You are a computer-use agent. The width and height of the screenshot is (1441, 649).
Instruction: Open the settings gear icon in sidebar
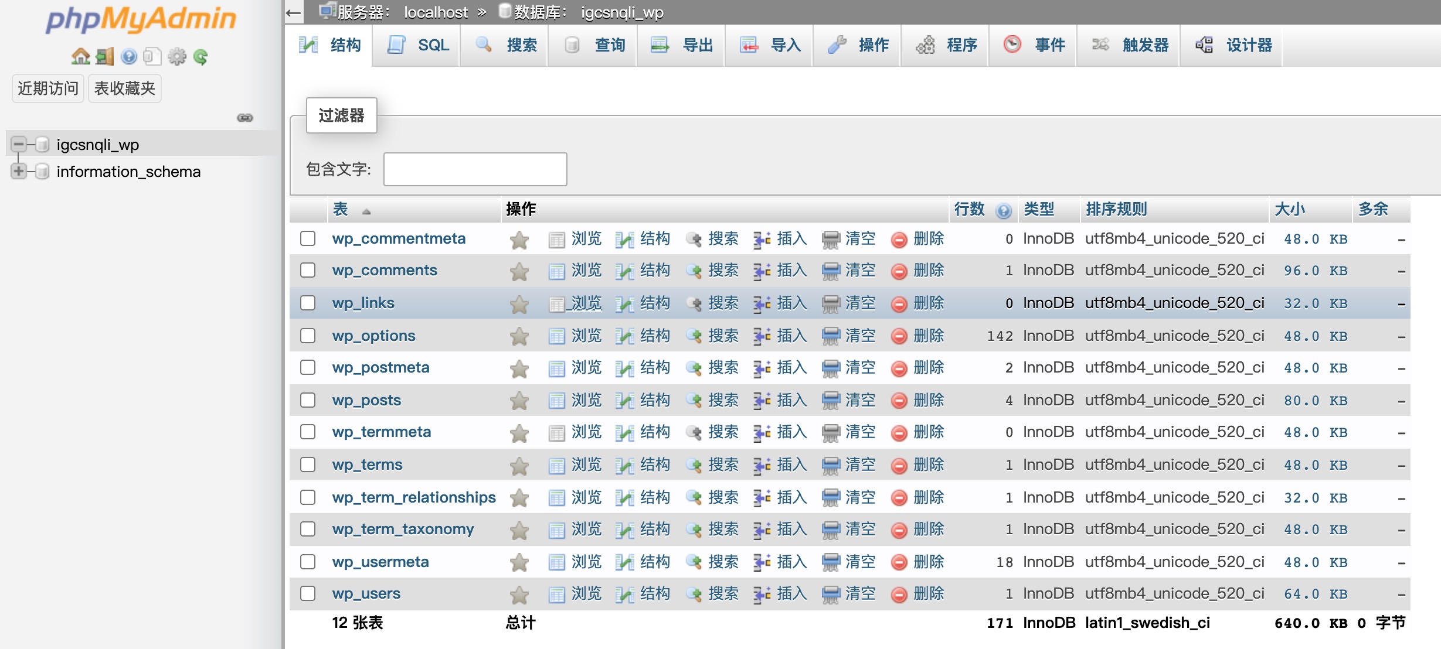click(176, 57)
